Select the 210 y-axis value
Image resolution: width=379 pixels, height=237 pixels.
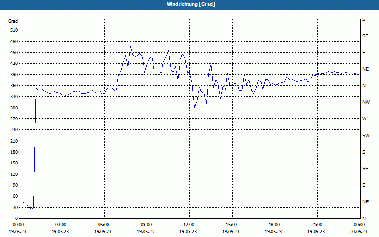coord(14,141)
